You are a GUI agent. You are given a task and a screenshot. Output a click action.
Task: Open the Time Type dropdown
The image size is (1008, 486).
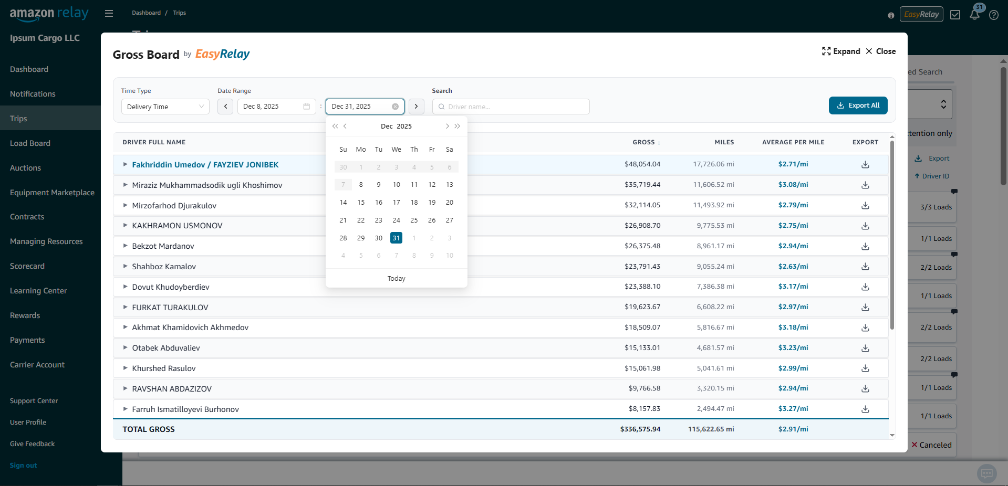pos(165,107)
